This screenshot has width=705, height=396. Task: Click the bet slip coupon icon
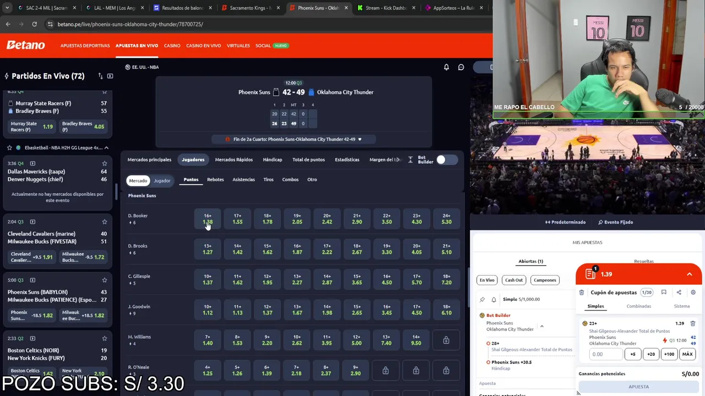591,273
